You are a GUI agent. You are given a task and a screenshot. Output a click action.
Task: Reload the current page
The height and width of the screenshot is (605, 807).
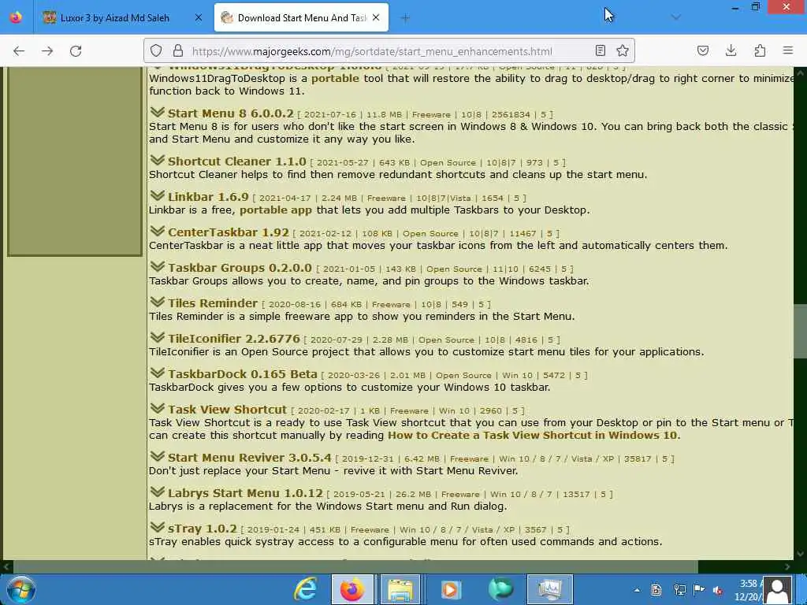coord(76,51)
